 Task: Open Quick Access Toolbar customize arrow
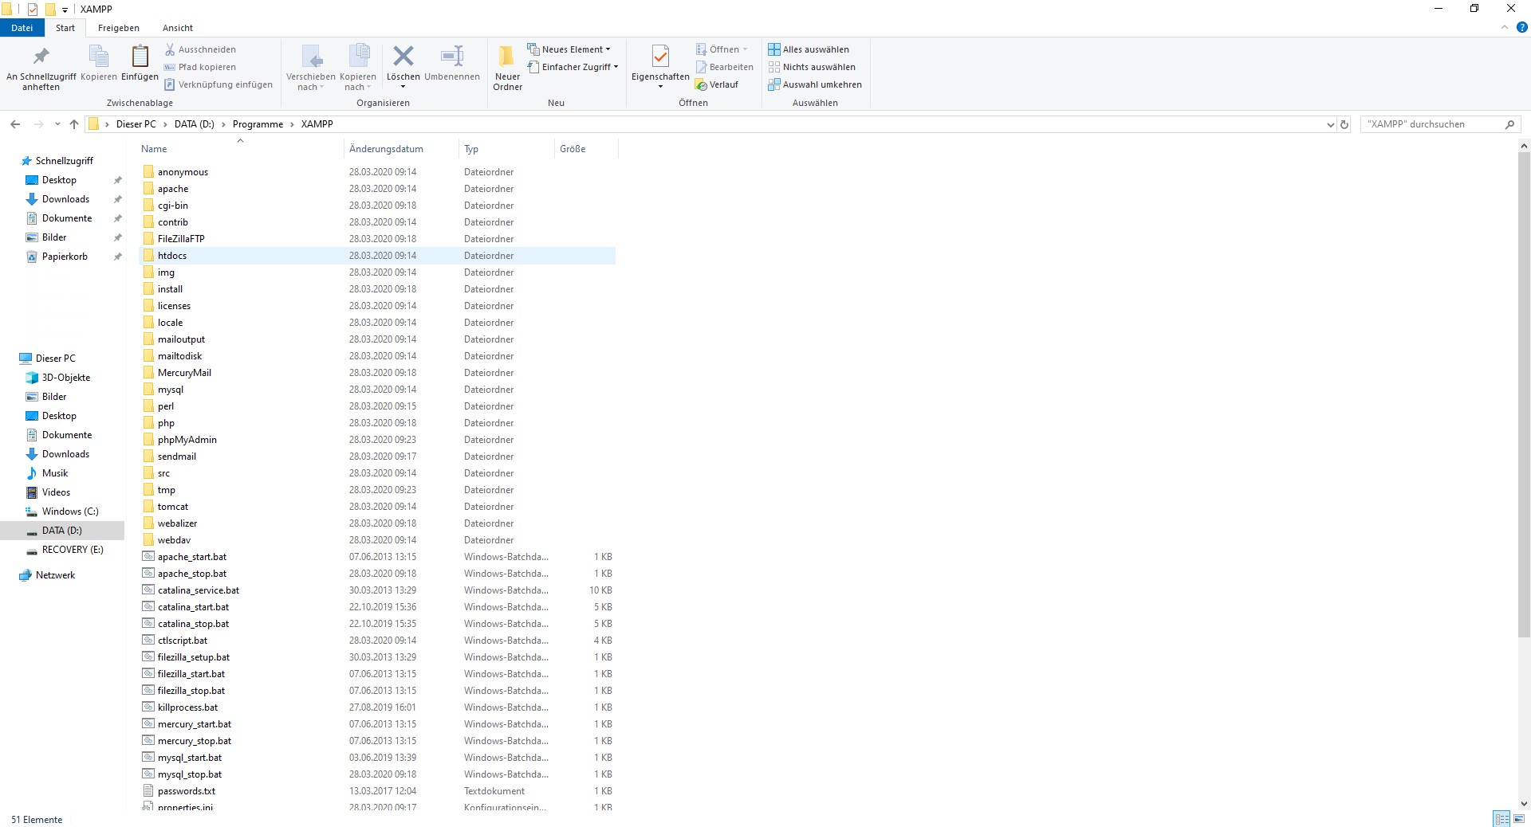65,10
